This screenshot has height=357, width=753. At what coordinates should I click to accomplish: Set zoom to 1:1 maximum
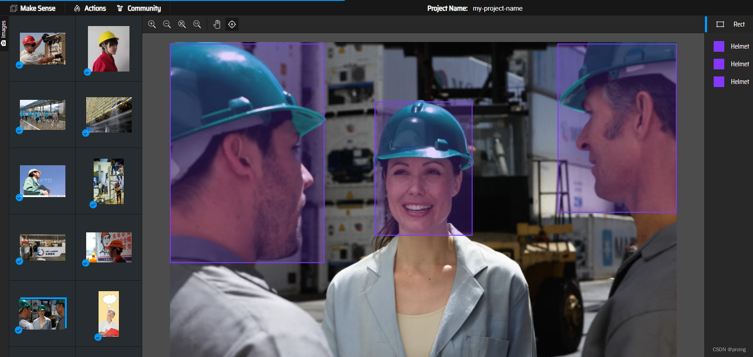pos(197,24)
